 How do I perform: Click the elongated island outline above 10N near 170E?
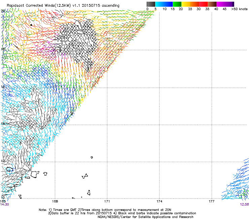(x=89, y=193)
